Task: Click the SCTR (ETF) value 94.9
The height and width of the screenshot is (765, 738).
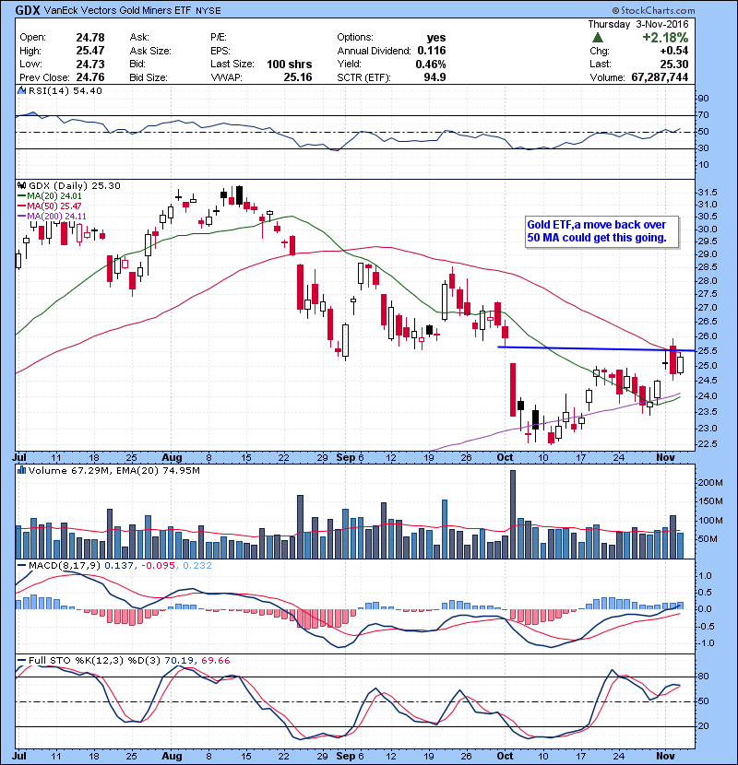Action: (x=435, y=77)
